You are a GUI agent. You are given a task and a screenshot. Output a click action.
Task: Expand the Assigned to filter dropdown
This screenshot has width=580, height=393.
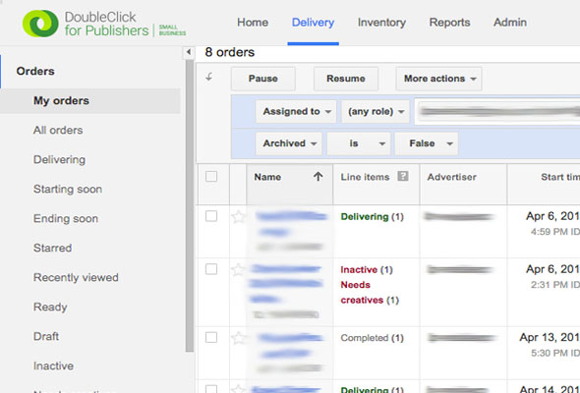click(x=296, y=111)
